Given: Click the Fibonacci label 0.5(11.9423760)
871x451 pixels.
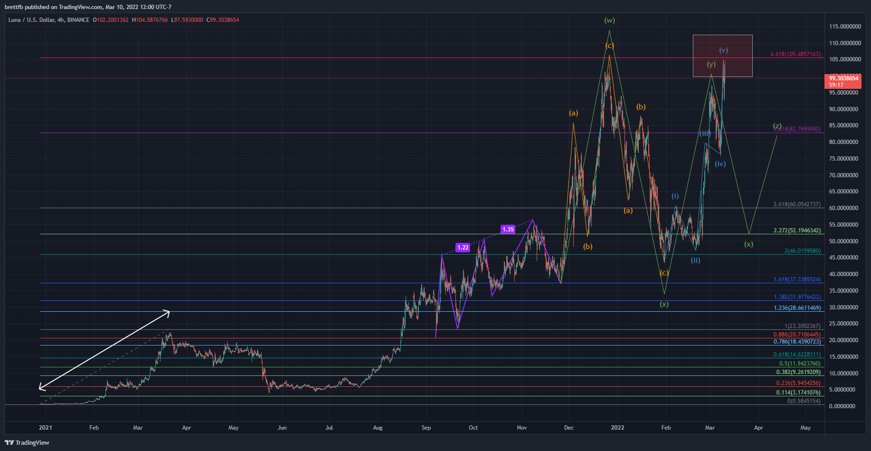Looking at the screenshot, I should [800, 364].
